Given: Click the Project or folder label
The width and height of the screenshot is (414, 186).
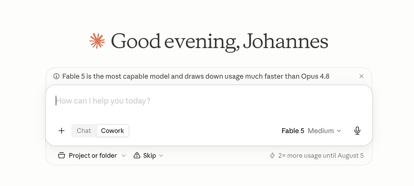Looking at the screenshot, I should (x=93, y=156).
